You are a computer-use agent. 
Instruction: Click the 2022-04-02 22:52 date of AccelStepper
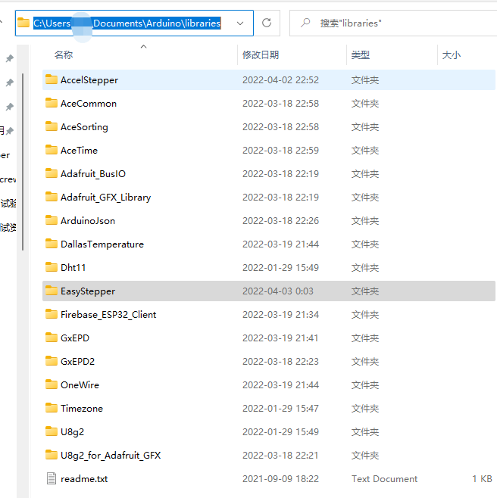point(280,80)
